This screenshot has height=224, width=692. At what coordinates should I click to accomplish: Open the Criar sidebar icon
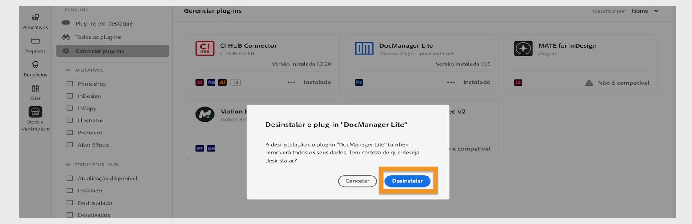[x=35, y=88]
